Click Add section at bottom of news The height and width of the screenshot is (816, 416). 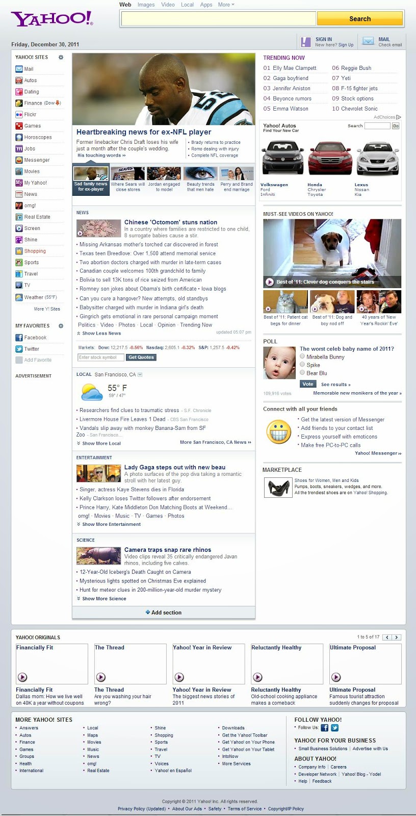pos(164,613)
